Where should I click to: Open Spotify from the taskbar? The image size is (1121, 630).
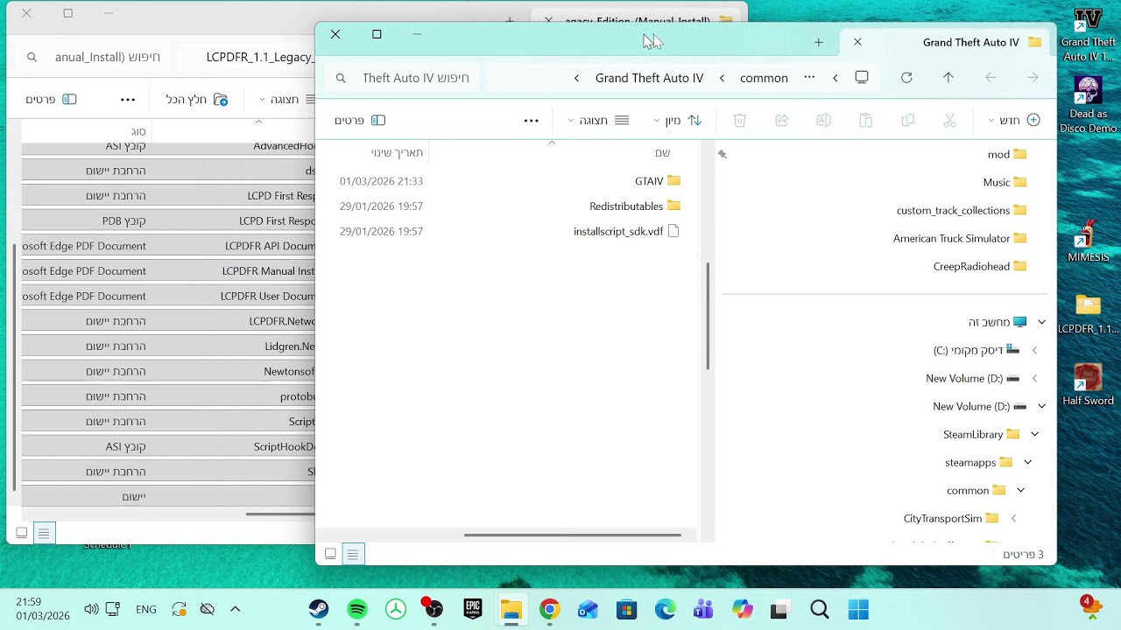357,610
